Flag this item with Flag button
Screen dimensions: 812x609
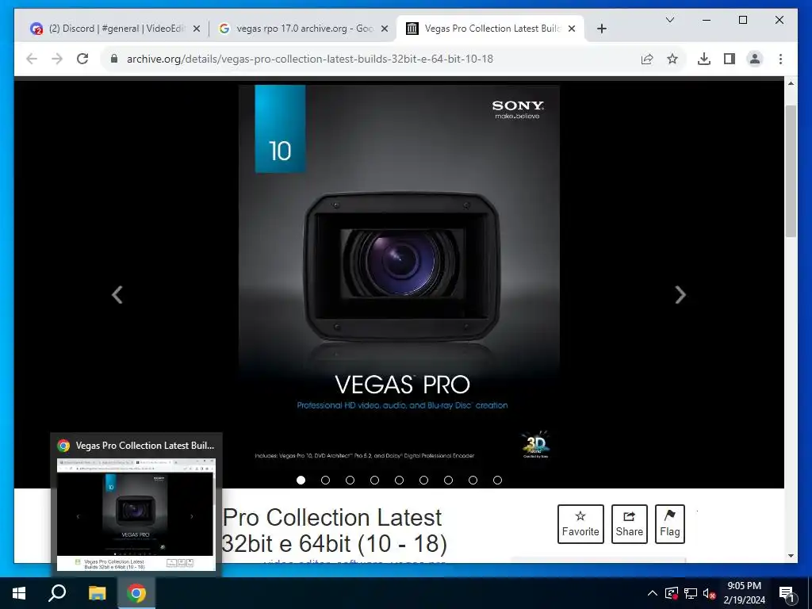[669, 524]
